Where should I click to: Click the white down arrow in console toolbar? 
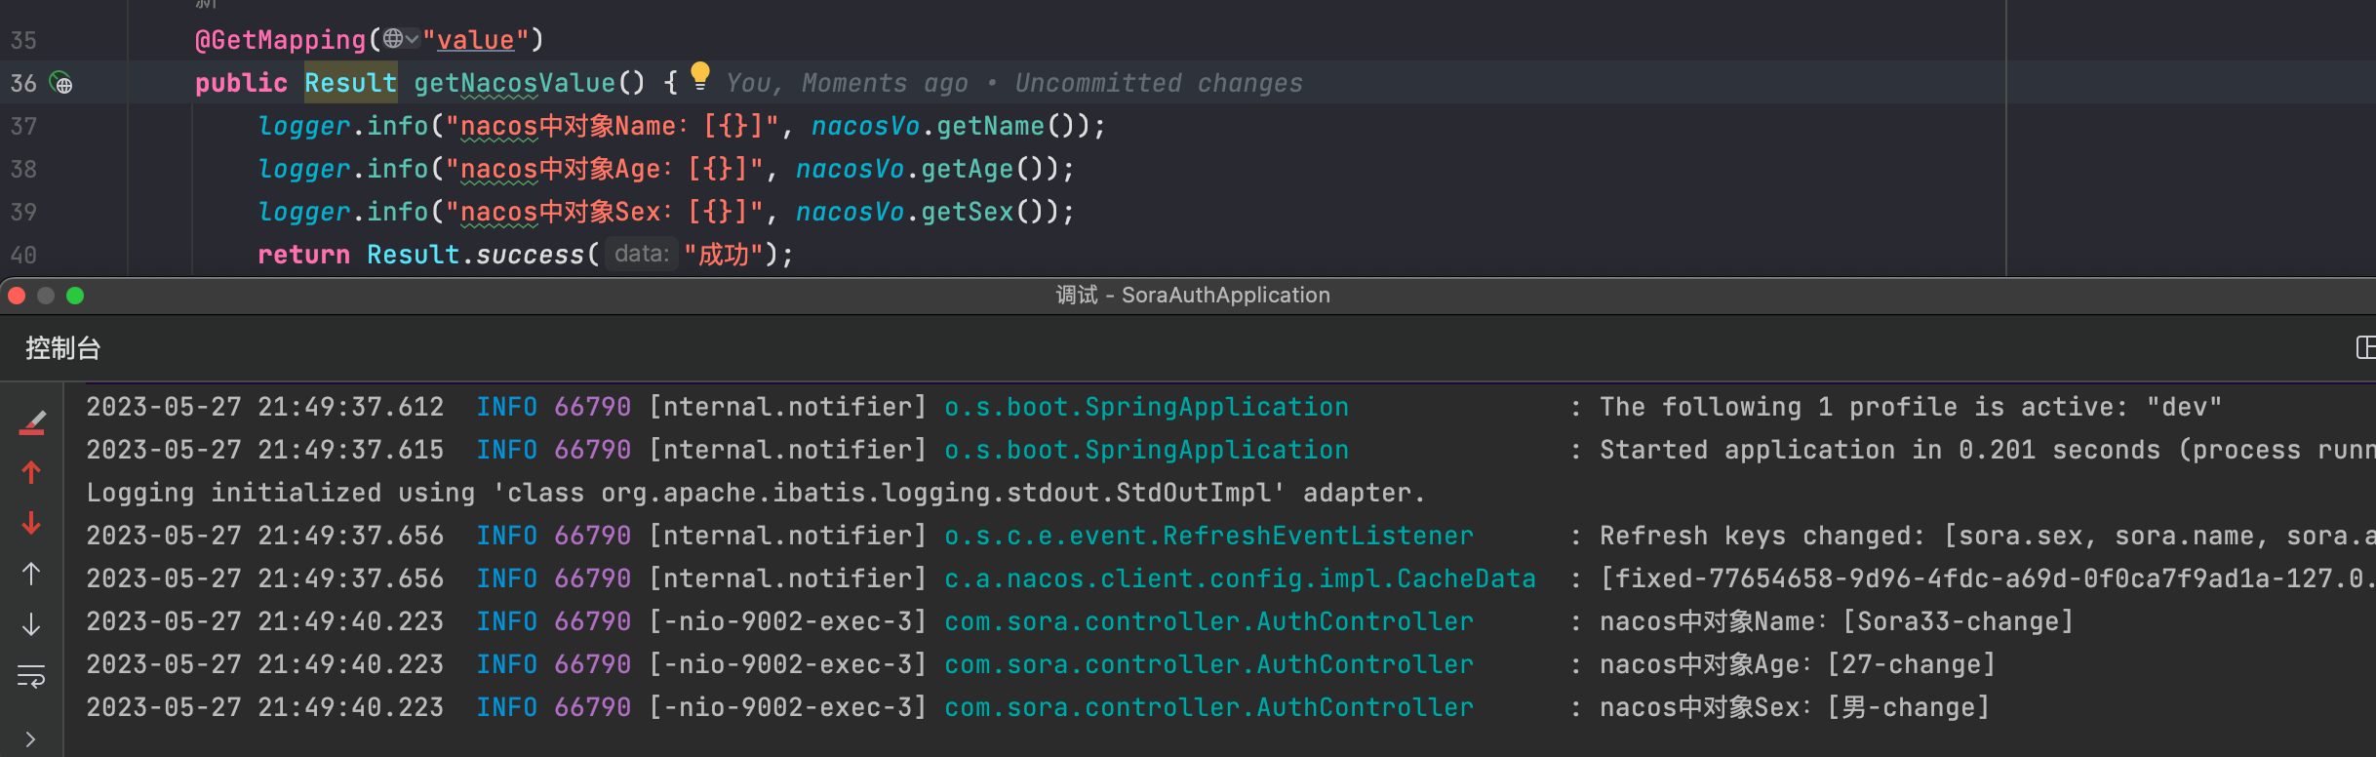31,624
